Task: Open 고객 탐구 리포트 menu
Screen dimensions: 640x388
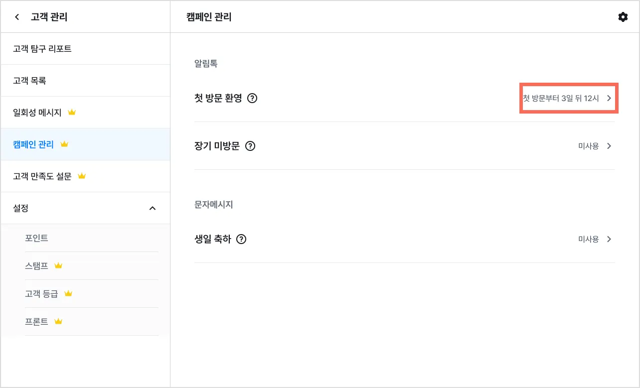Action: tap(42, 49)
